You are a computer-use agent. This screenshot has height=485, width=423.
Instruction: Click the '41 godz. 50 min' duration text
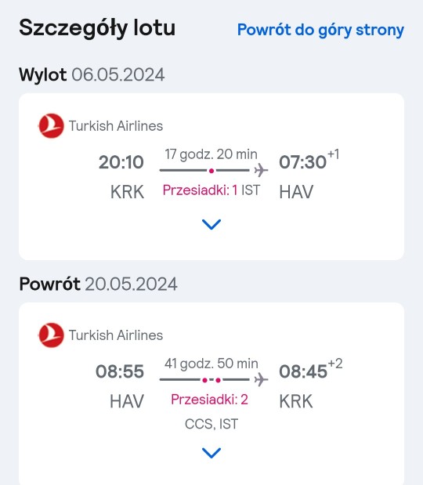(x=211, y=364)
